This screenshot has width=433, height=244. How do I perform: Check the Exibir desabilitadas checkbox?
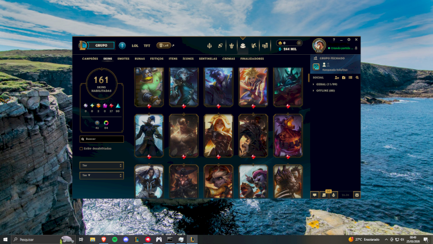(x=81, y=149)
